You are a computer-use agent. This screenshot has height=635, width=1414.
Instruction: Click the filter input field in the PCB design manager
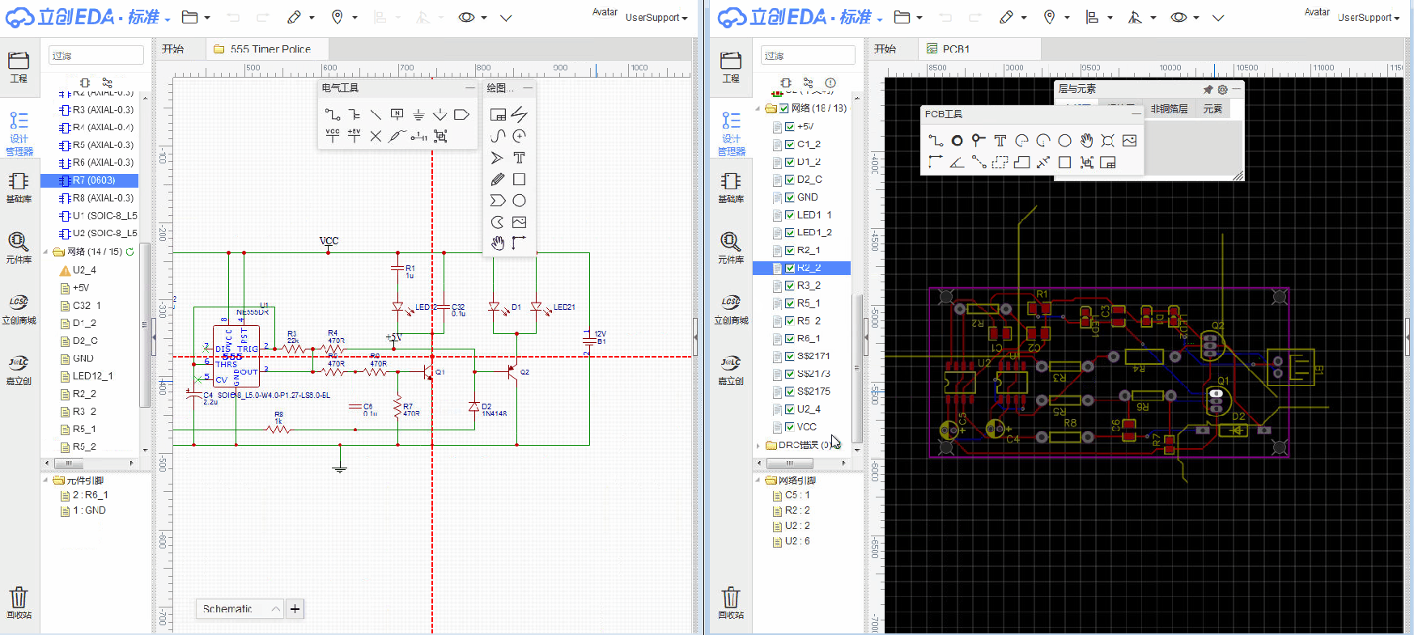click(x=807, y=56)
